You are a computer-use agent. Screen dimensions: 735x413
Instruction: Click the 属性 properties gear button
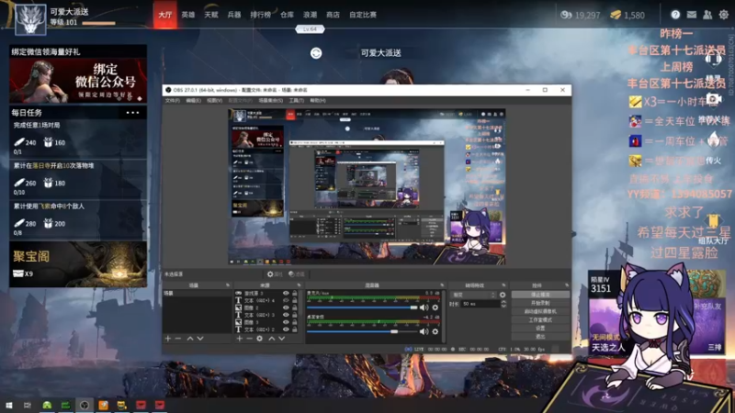pos(275,273)
